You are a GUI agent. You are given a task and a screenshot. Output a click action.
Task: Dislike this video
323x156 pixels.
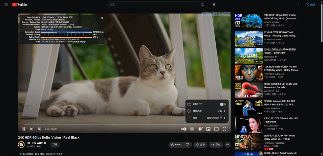(187, 145)
